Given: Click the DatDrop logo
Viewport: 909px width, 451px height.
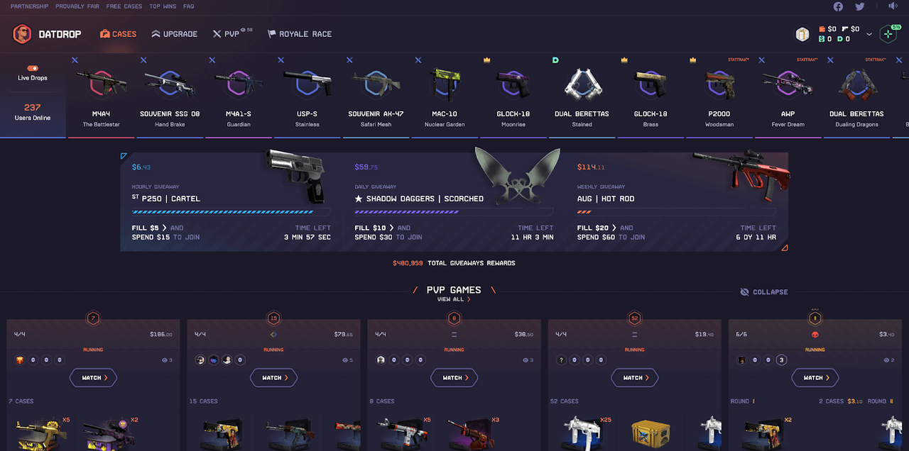Looking at the screenshot, I should (x=47, y=34).
